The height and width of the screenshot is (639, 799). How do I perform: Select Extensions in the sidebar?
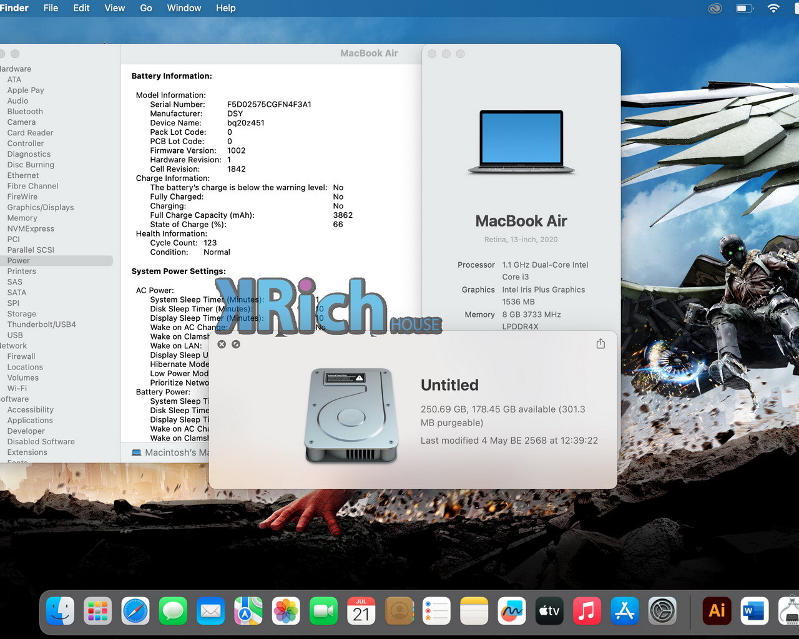pyautogui.click(x=27, y=452)
